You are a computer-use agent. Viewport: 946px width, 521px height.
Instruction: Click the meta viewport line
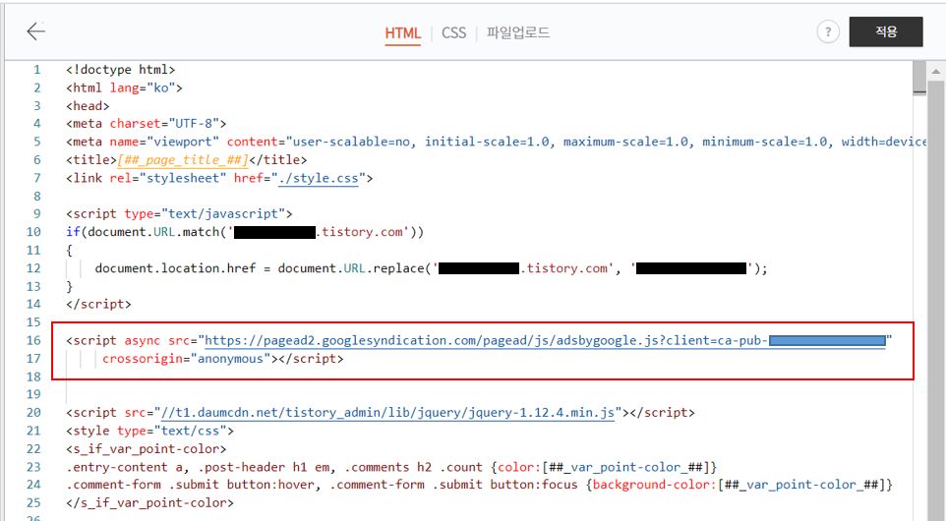[x=496, y=142]
